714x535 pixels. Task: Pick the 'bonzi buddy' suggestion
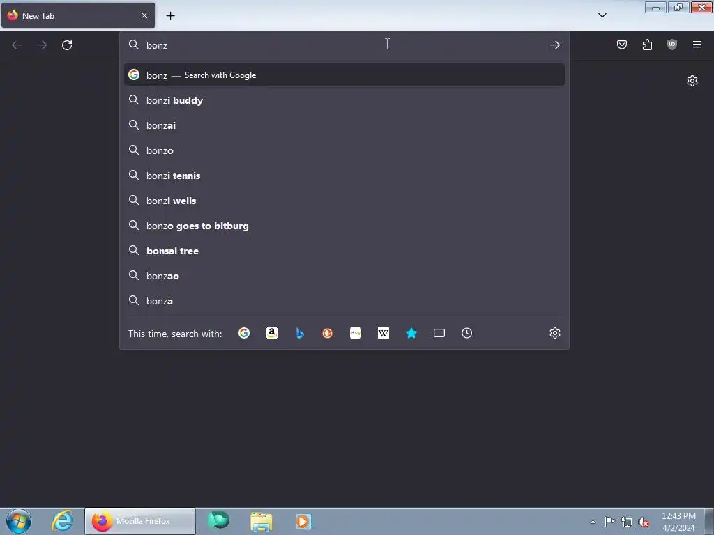coord(344,100)
